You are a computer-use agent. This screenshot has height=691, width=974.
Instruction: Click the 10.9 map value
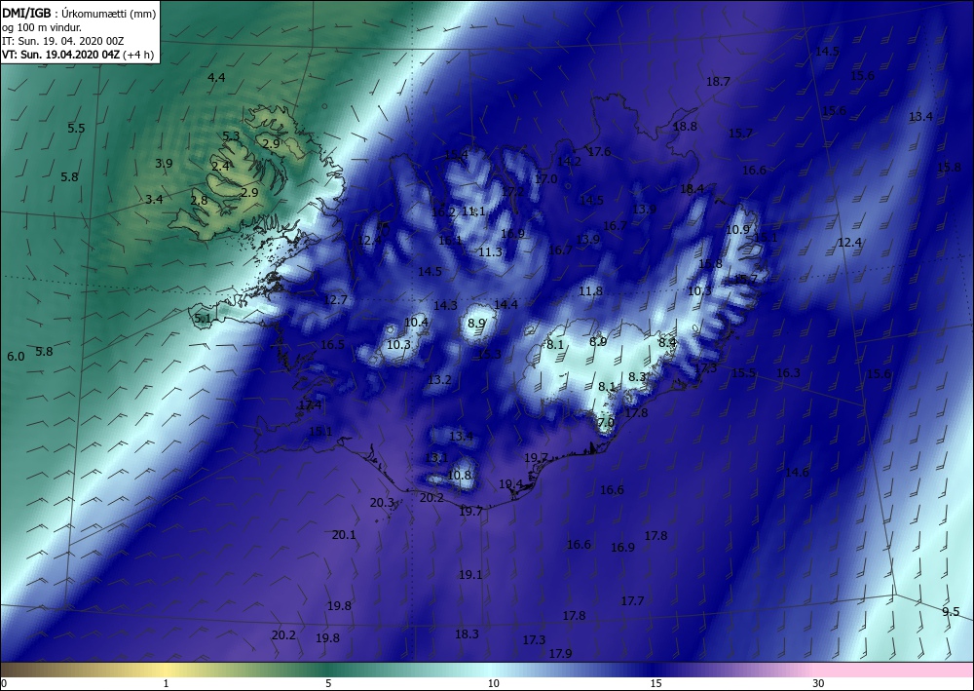(x=738, y=229)
